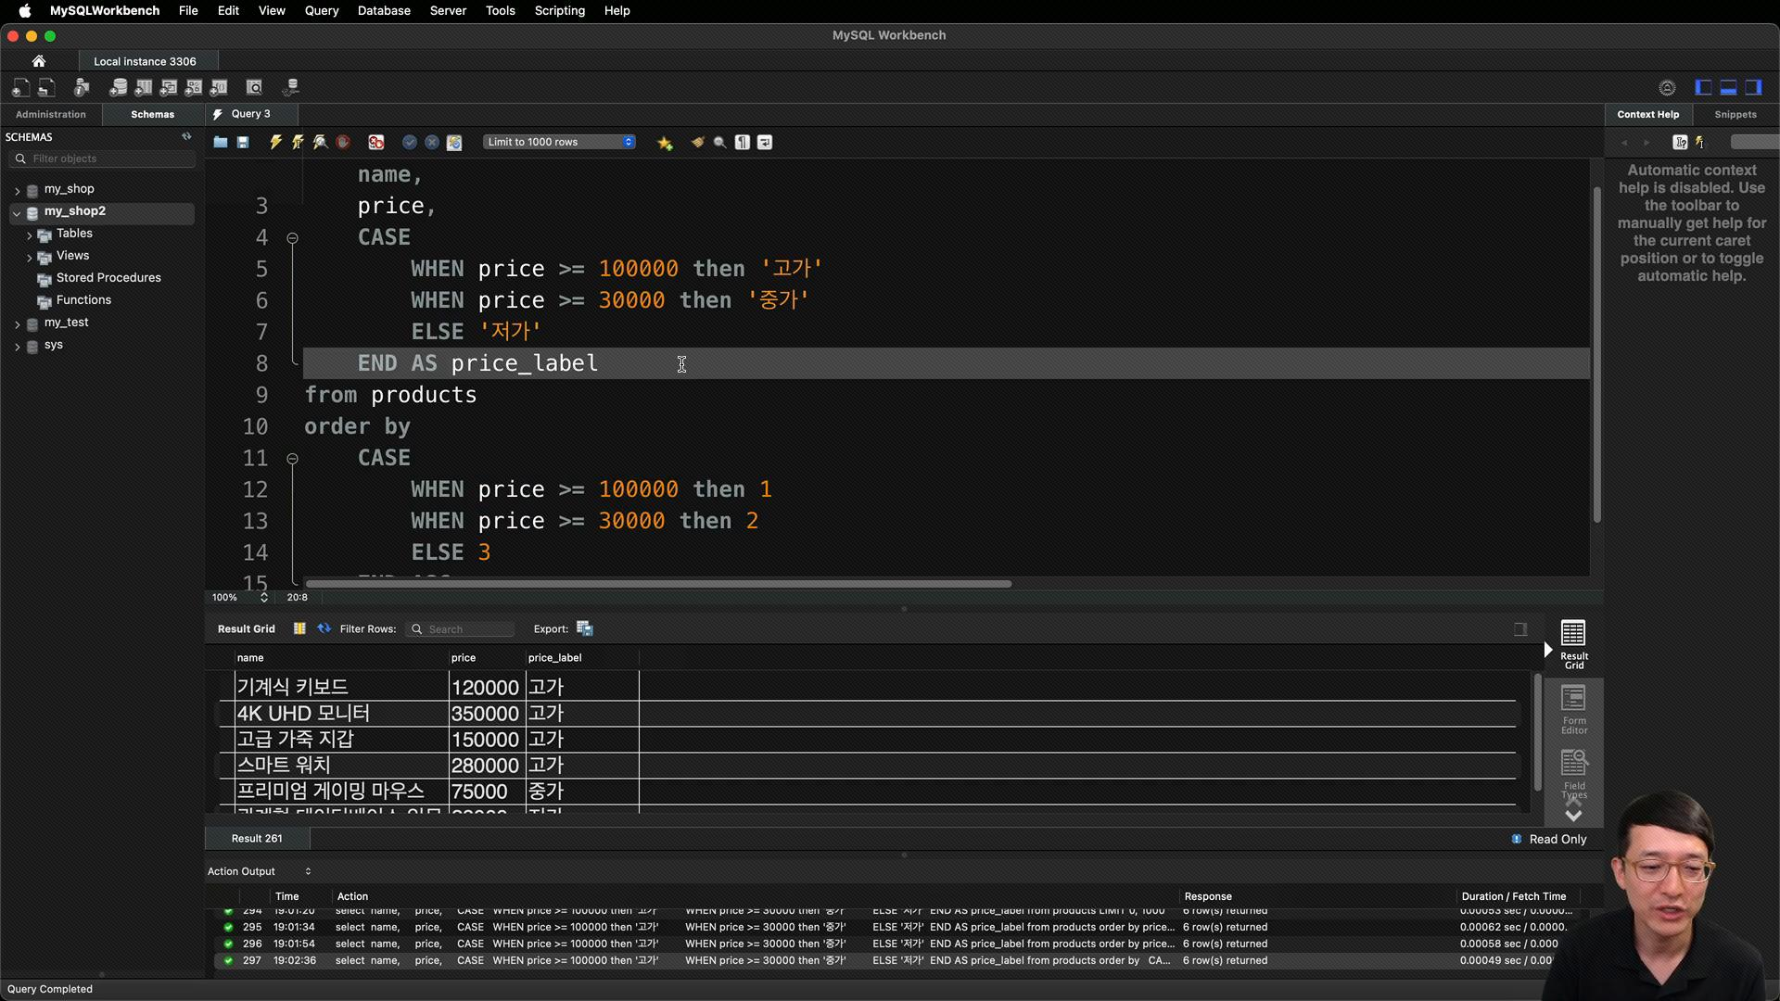
Task: Open SQL script file in new tab
Action: (46, 87)
